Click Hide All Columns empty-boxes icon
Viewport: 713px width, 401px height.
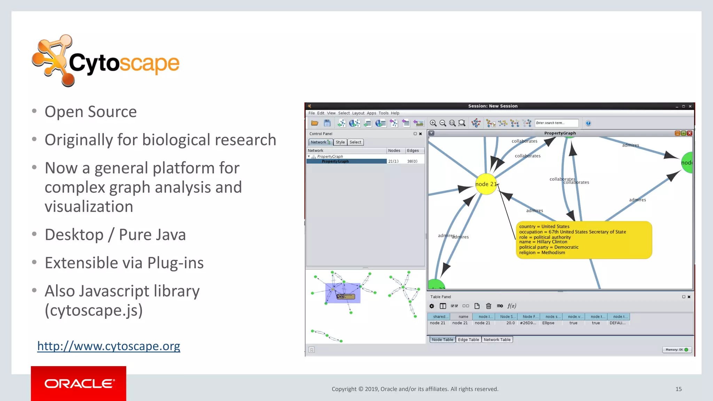point(465,306)
